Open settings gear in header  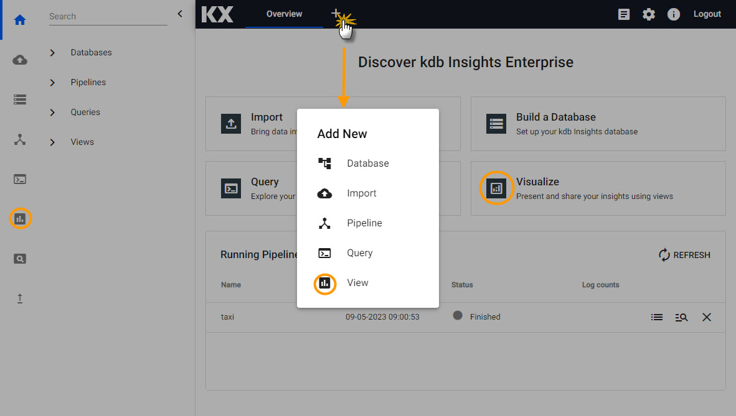[649, 14]
